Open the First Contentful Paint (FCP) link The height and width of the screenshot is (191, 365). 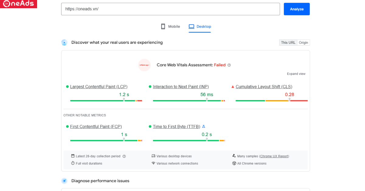[96, 127]
